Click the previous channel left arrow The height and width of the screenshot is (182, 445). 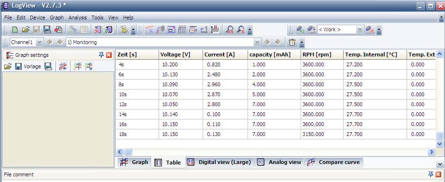pos(50,42)
